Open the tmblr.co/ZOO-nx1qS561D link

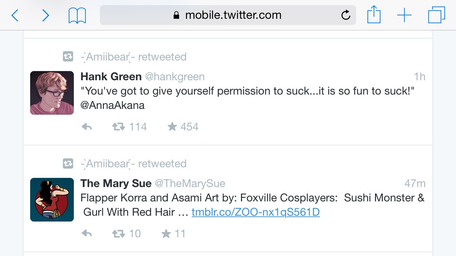point(256,212)
